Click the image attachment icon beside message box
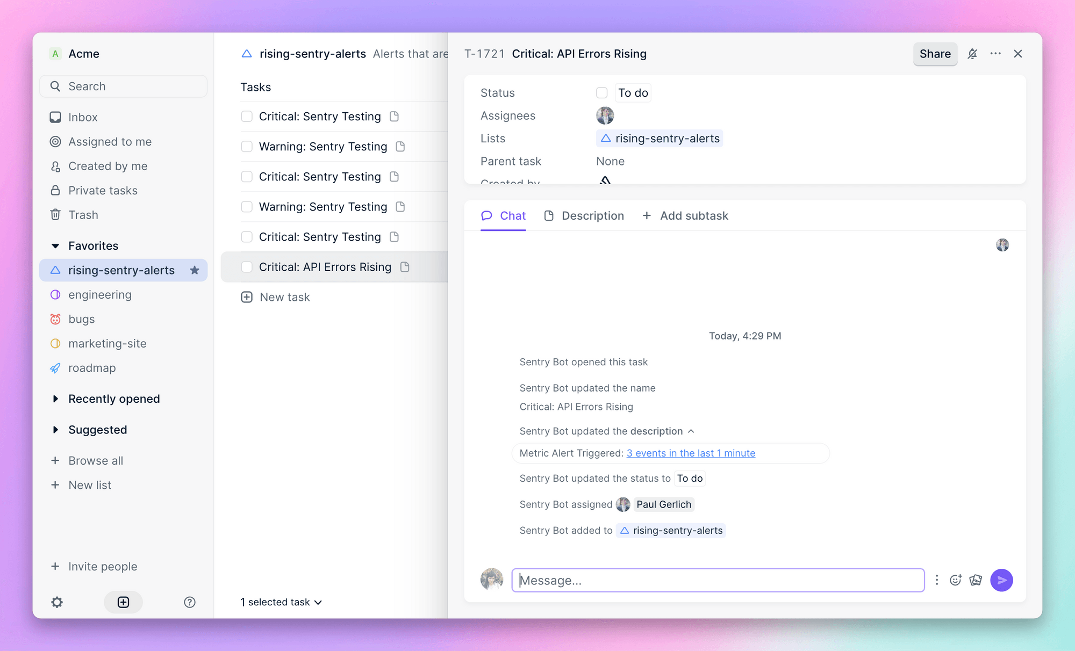Image resolution: width=1075 pixels, height=651 pixels. point(976,580)
